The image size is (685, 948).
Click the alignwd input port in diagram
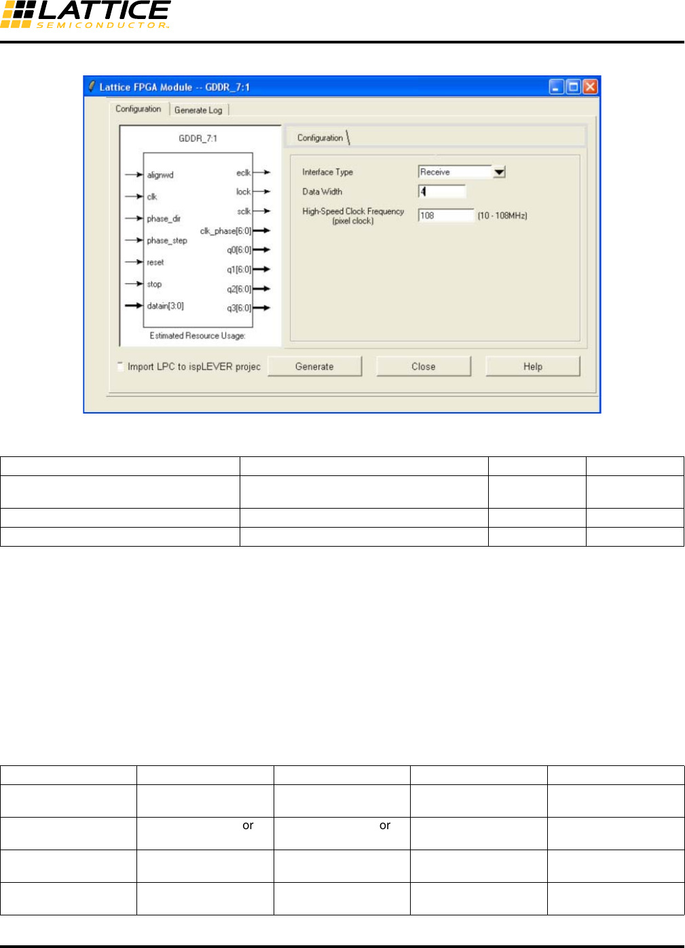coord(160,175)
